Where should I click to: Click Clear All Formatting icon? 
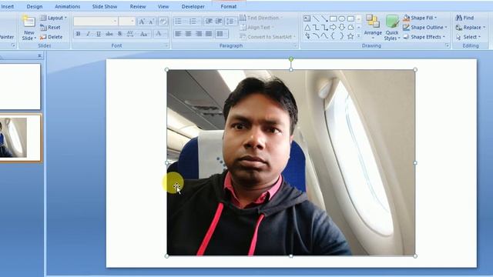pyautogui.click(x=163, y=22)
